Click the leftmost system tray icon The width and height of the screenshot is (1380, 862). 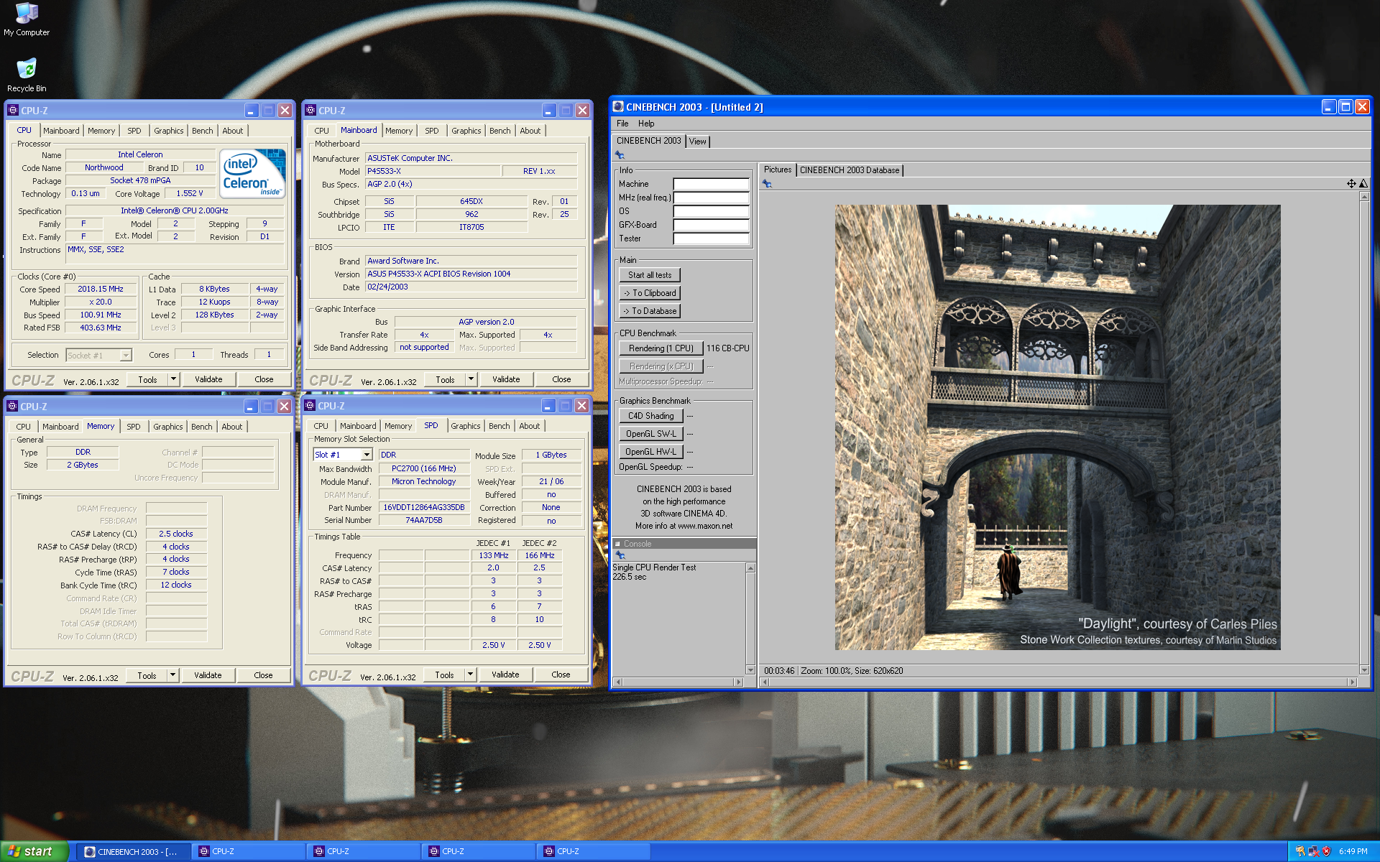[1300, 852]
